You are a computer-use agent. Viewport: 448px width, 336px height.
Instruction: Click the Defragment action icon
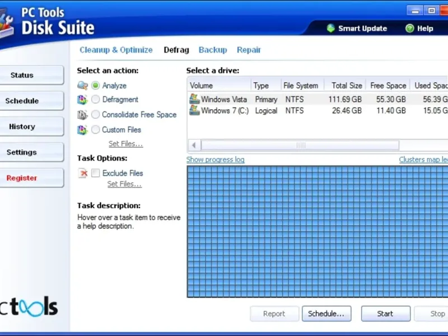tap(82, 100)
